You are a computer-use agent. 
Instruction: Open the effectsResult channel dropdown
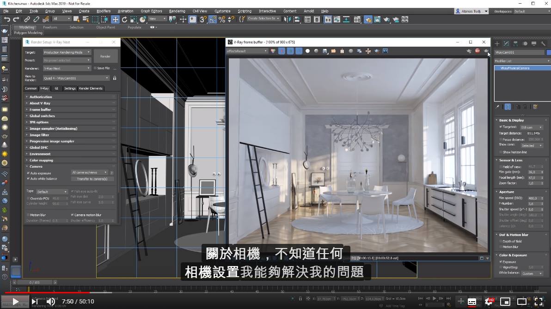247,51
